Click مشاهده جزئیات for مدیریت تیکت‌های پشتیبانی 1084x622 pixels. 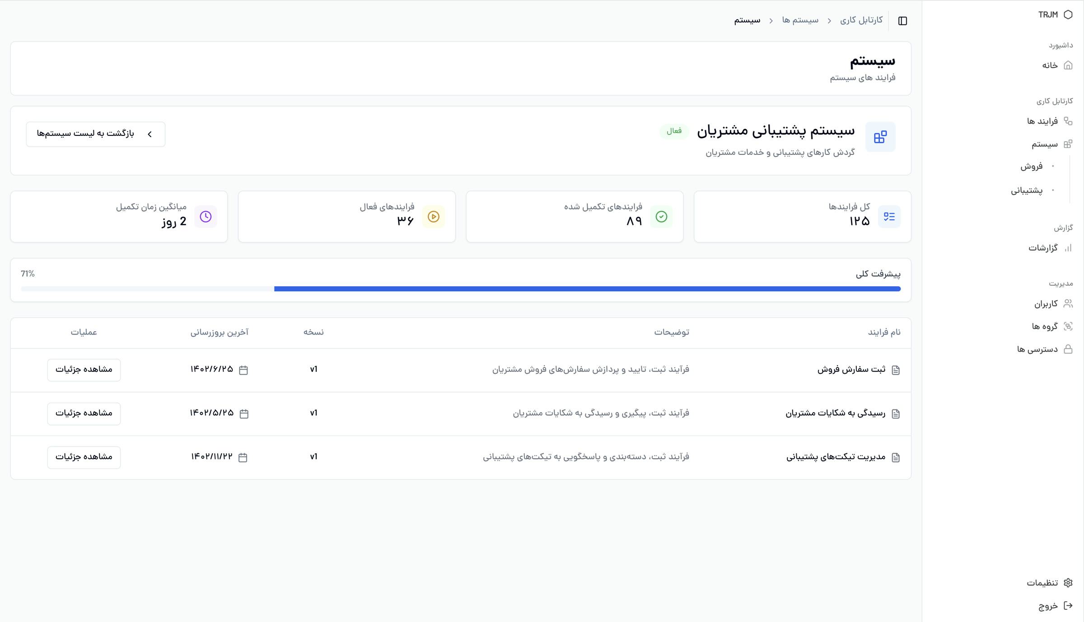point(84,457)
